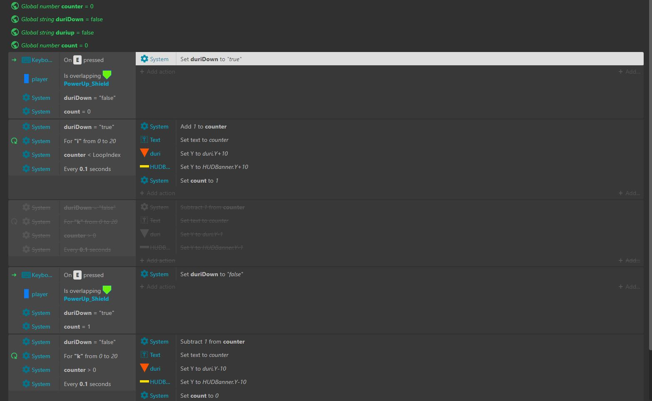652x401 pixels.
Task: Select the Set Y to duri.Y-10 action
Action: coord(409,369)
